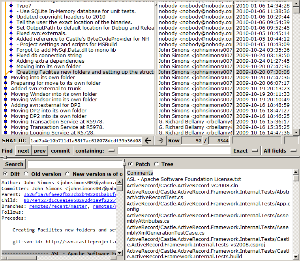Open the AssemblyXmlGenerationTestCase.cs file entry
Screen dimensions: 300x261
click(x=208, y=230)
